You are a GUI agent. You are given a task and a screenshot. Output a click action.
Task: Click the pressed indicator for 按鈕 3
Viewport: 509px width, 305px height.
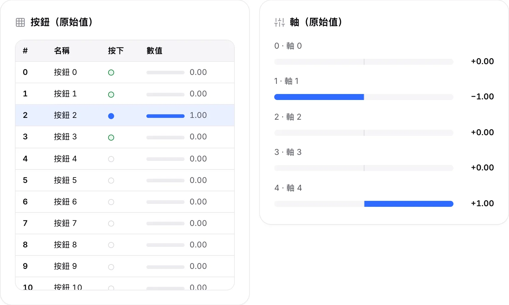point(111,138)
